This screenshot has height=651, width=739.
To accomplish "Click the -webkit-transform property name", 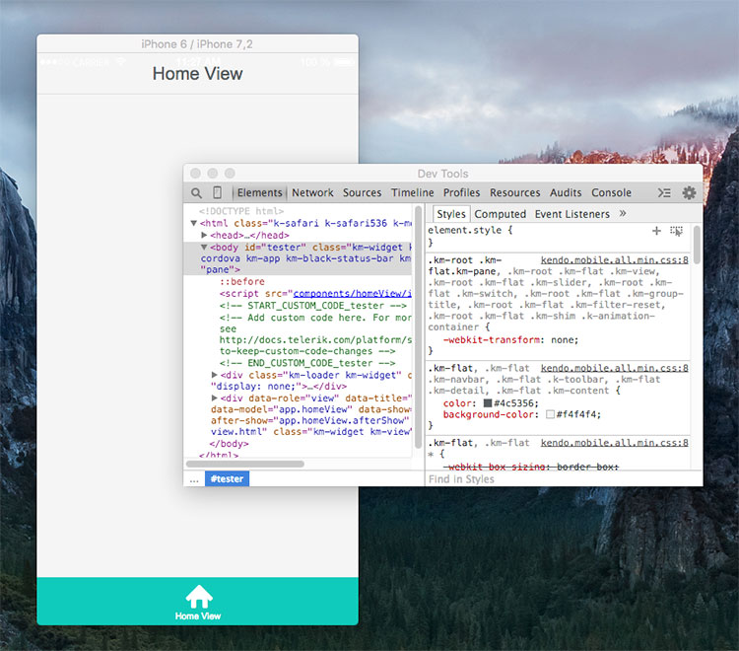I will coord(491,339).
